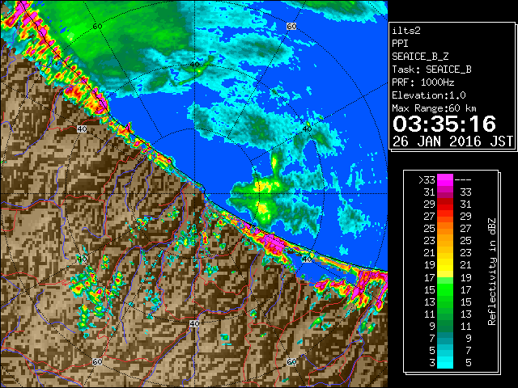
Task: Pick the cyan 3–5 dBZ legend swatch
Action: (445, 363)
